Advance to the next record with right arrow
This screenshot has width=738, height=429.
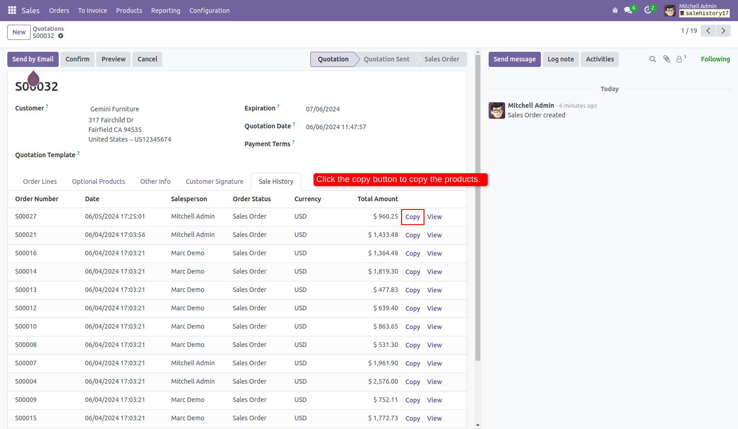pos(723,31)
